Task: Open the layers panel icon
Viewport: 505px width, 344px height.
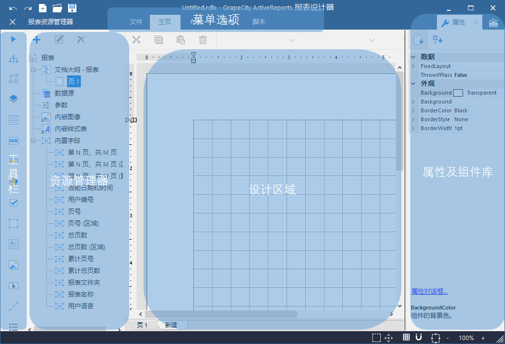Action: [13, 99]
